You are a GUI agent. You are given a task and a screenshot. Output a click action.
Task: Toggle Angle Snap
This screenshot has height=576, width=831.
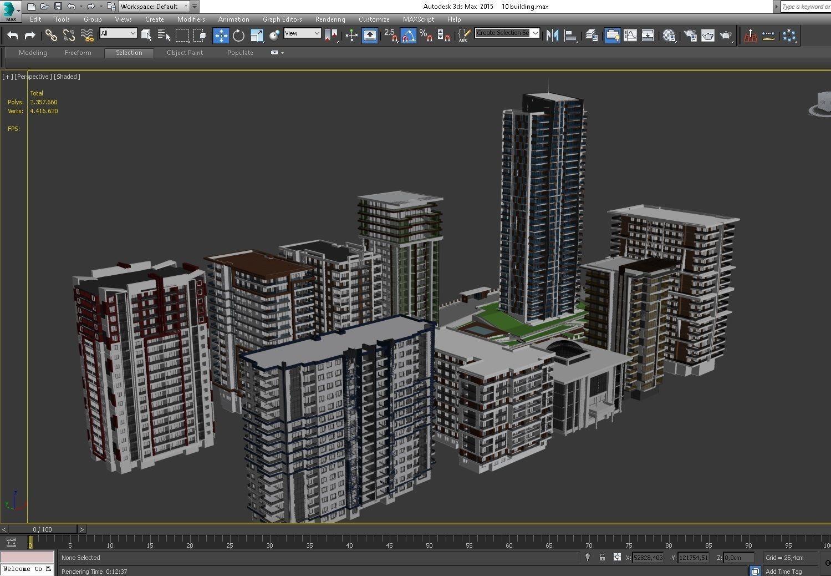[409, 36]
